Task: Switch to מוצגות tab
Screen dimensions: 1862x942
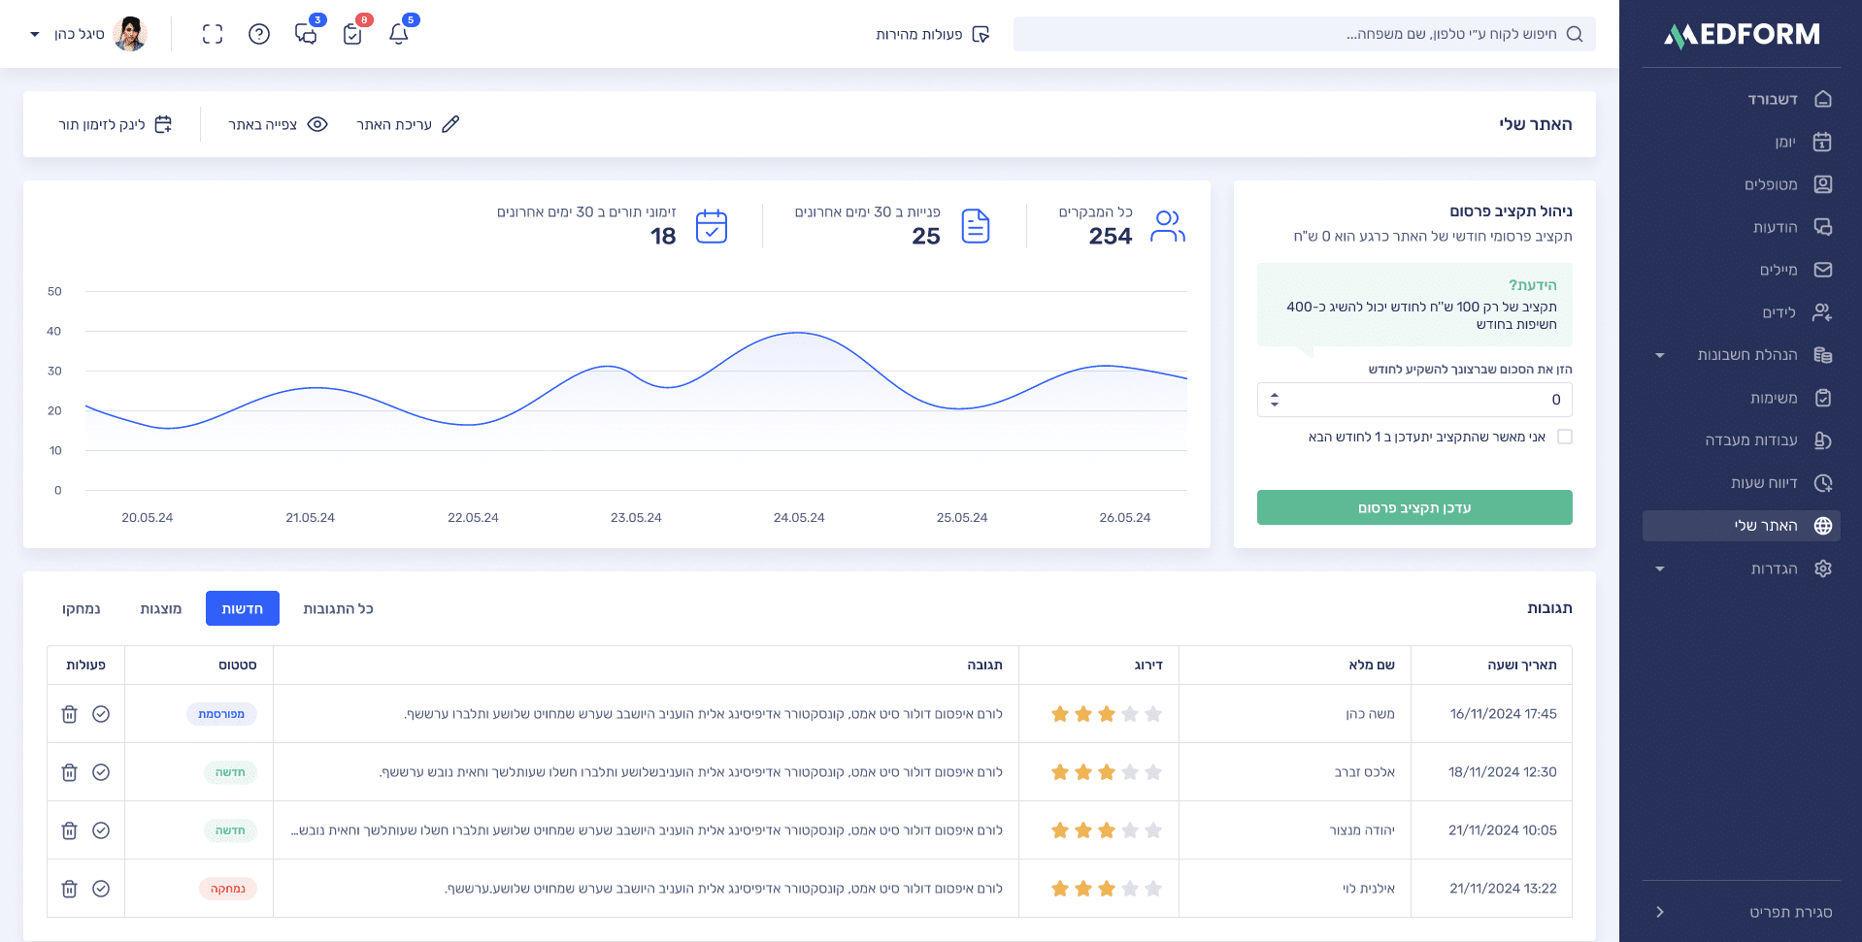Action: click(161, 608)
